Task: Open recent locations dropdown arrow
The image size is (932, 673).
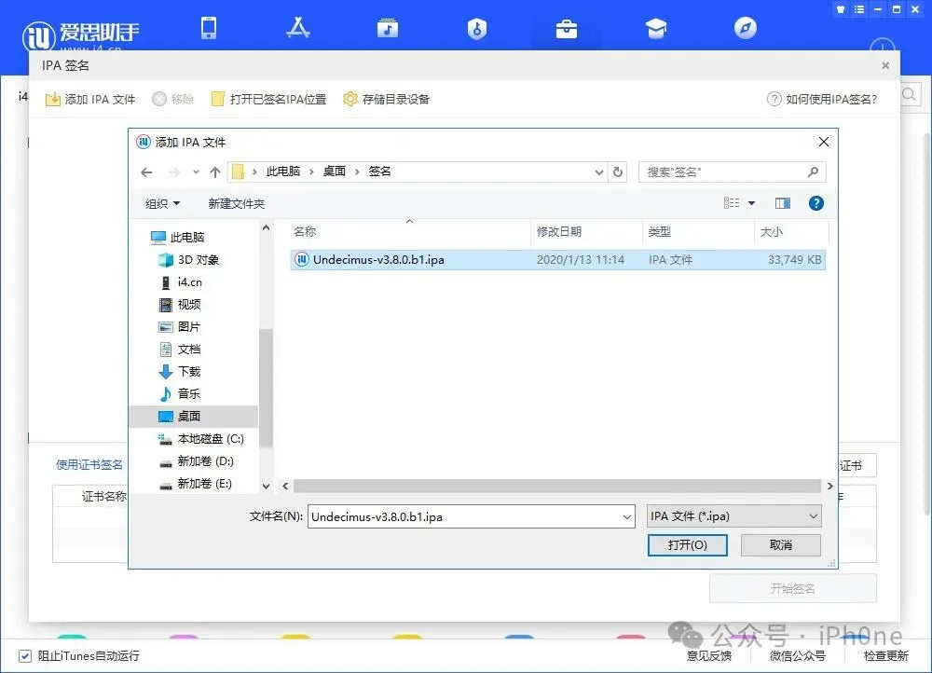Action: 196,172
